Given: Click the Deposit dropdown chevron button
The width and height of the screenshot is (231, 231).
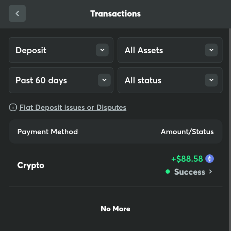Looking at the screenshot, I should coord(102,50).
